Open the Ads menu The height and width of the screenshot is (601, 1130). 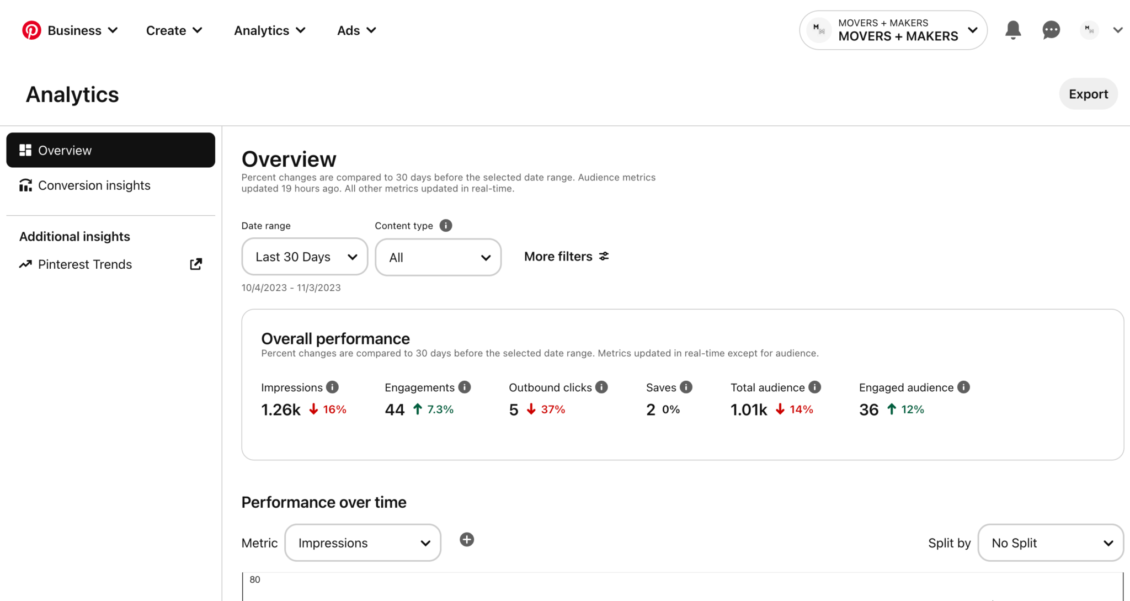(x=356, y=30)
